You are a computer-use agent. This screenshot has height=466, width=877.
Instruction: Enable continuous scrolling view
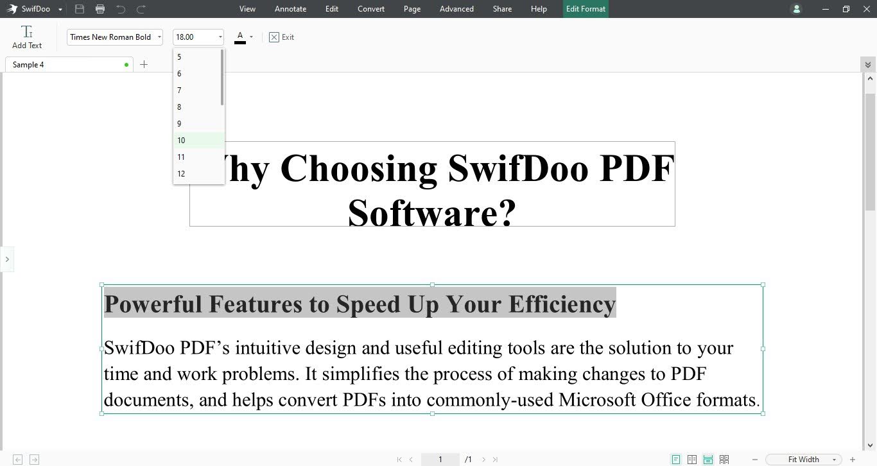[708, 460]
